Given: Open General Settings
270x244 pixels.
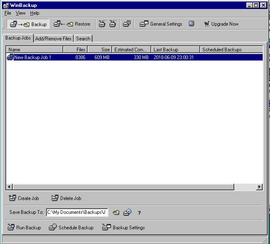Looking at the screenshot, I should (x=161, y=24).
